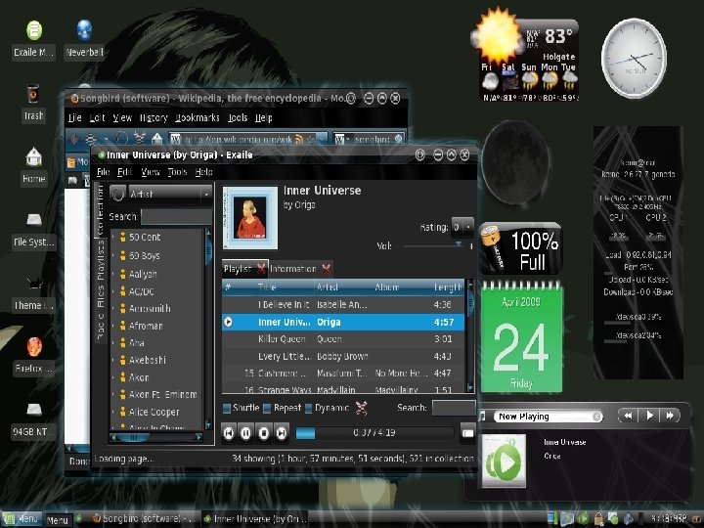Expand the Akon artist entry
The height and width of the screenshot is (528, 704).
(x=112, y=377)
